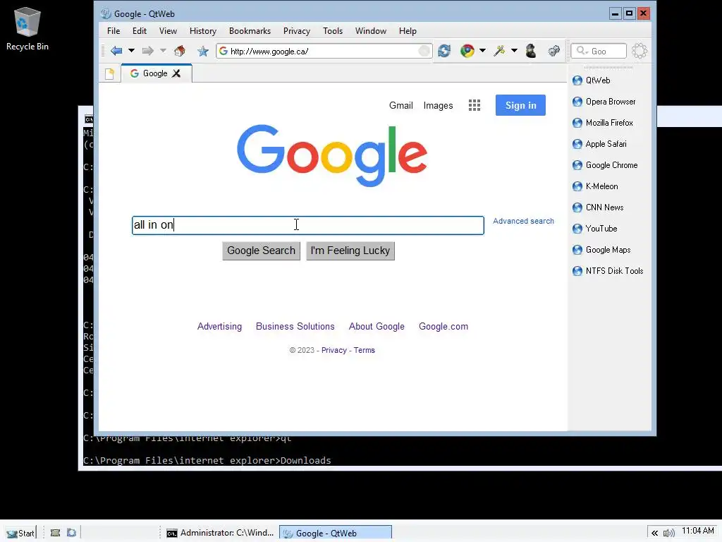722x542 pixels.
Task: Open the forward history dropdown arrow
Action: [x=163, y=51]
